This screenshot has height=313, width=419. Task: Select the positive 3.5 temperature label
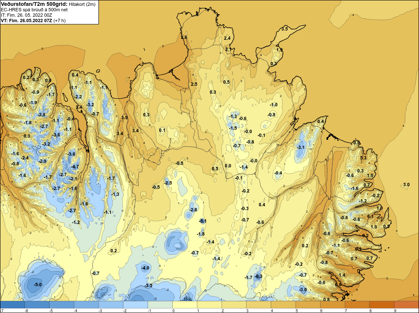click(285, 29)
